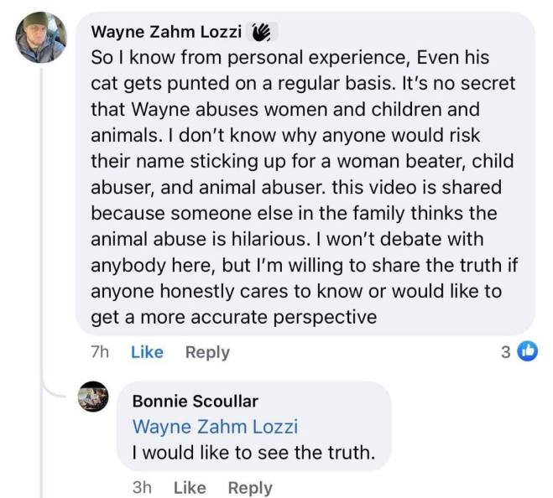Show who reacted via the 3 count
The height and width of the screenshot is (498, 553).
(505, 352)
